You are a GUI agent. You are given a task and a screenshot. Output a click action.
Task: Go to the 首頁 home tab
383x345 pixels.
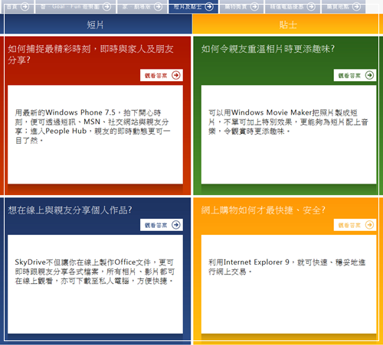pyautogui.click(x=17, y=7)
